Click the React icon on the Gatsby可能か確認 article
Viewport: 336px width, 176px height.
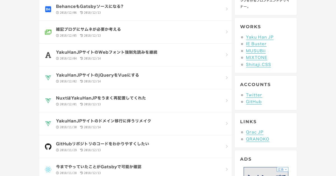pyautogui.click(x=48, y=169)
